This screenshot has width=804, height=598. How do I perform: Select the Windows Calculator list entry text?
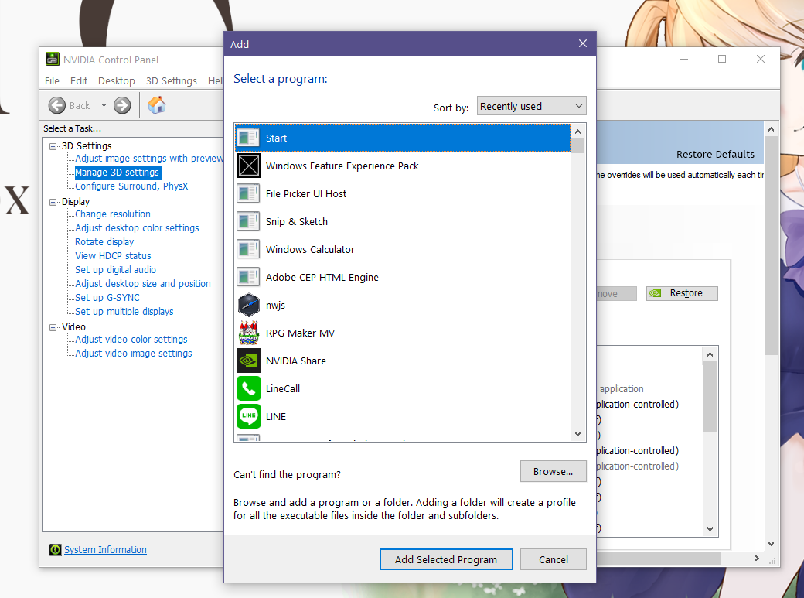click(310, 249)
